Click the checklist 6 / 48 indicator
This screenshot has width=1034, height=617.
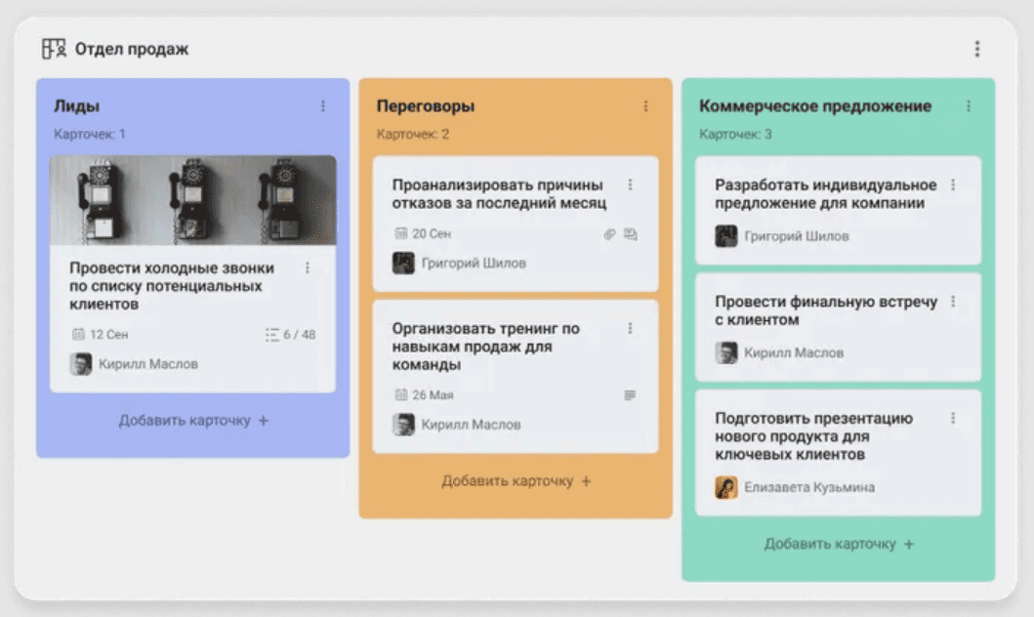290,335
